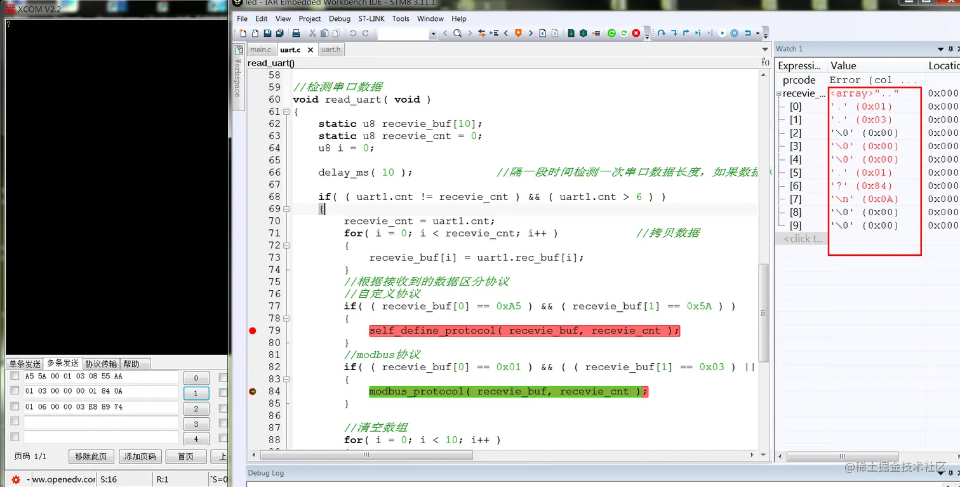Click the Compile icon in the toolbar
This screenshot has width=960, height=487.
tap(571, 33)
